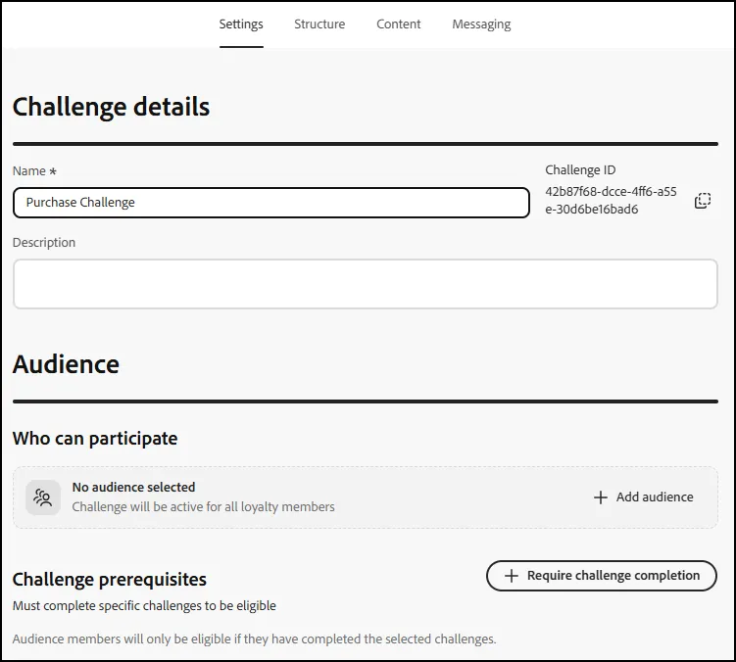Click the Require challenge completion button
The image size is (736, 662).
pos(602,576)
